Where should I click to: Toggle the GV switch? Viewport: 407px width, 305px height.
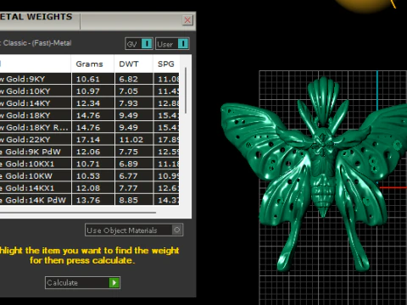point(139,44)
